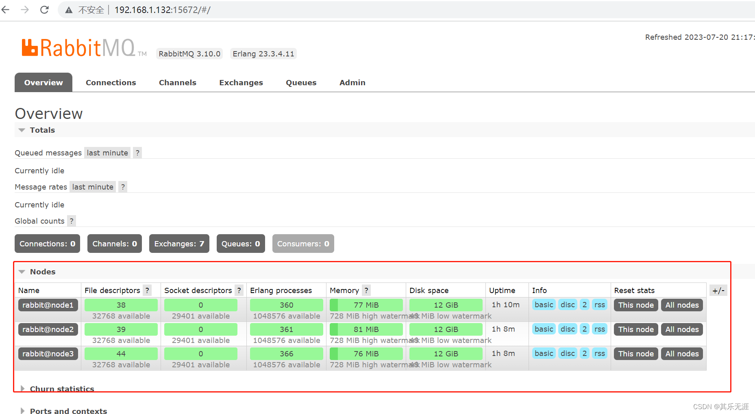Change Queued messages last minute range
755x414 pixels.
tap(107, 153)
